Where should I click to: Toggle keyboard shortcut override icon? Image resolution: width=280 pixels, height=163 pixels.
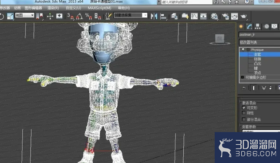pyautogui.click(x=59, y=16)
